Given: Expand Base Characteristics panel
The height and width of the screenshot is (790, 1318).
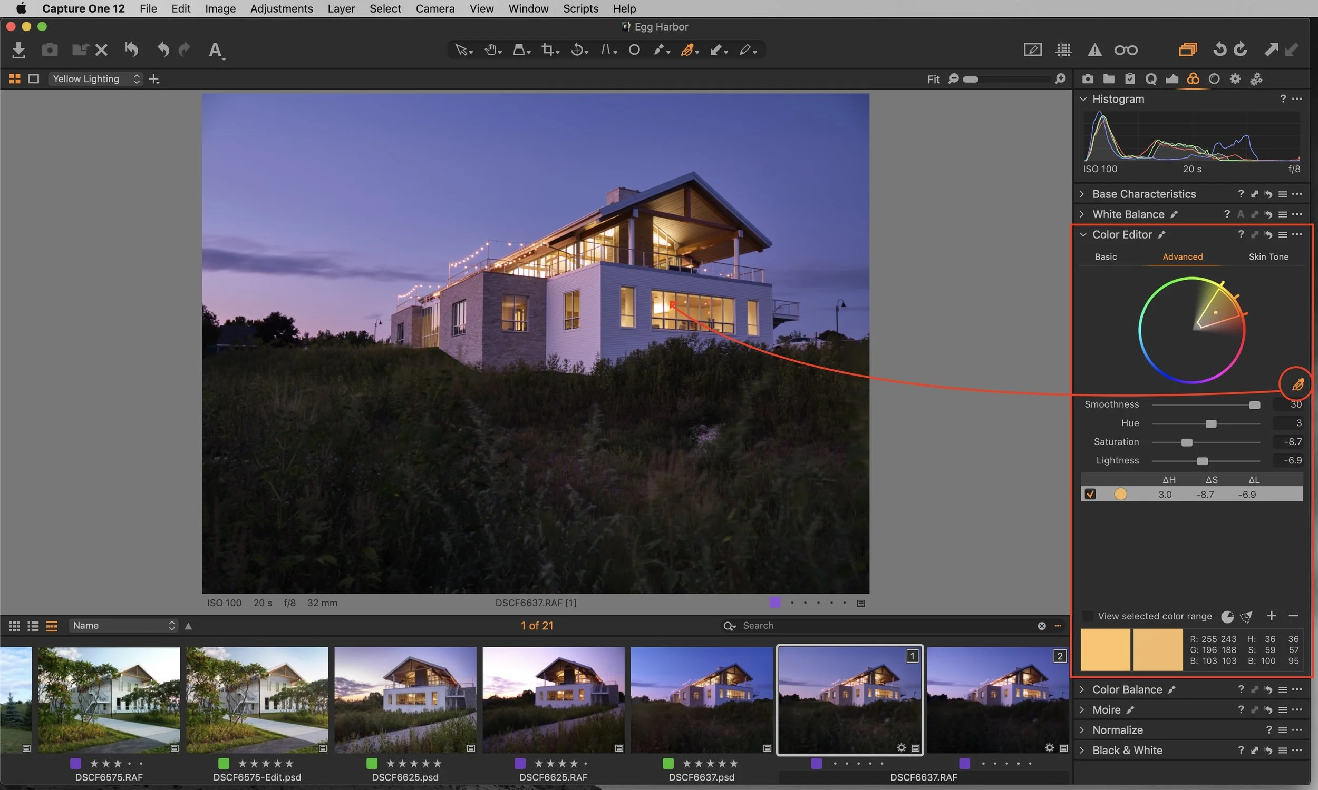Looking at the screenshot, I should click(1082, 194).
